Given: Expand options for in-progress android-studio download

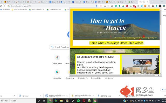Looking at the screenshot, I should point(67,96).
